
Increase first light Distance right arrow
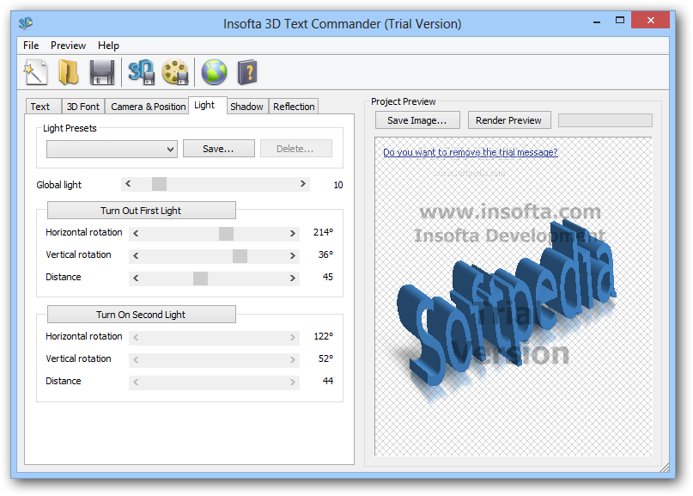point(293,279)
